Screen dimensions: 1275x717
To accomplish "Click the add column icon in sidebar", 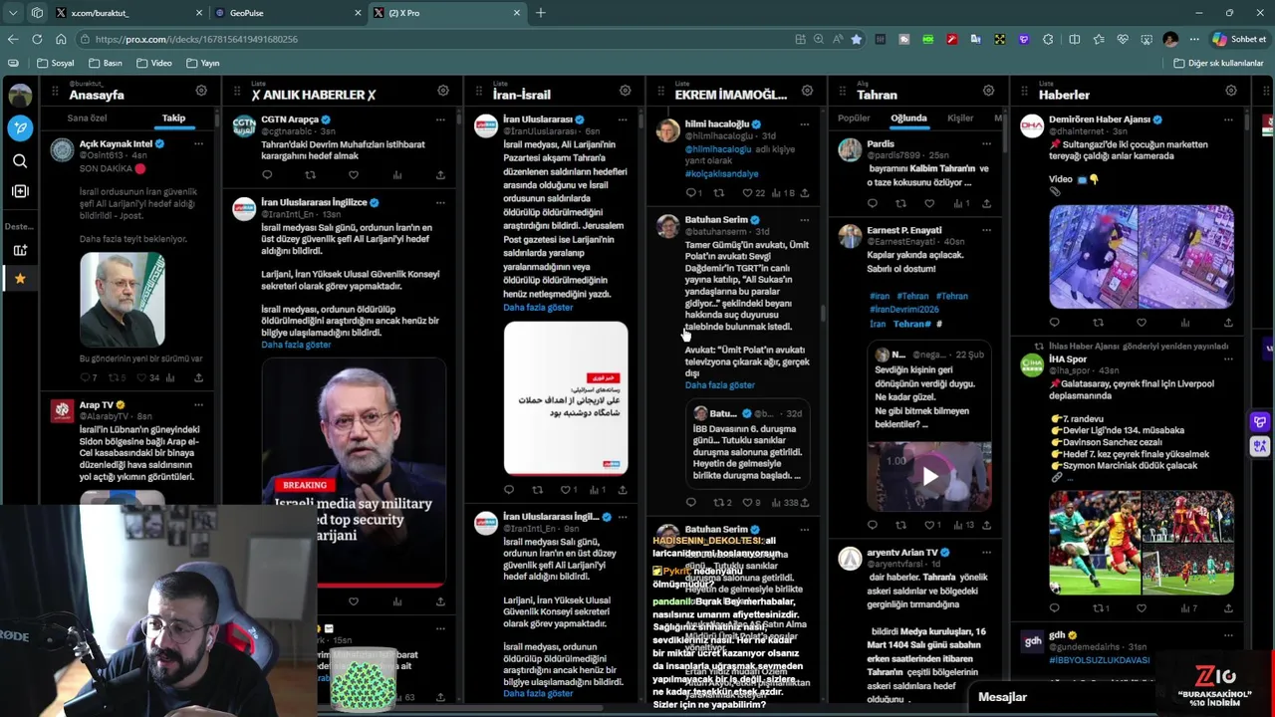I will (20, 191).
